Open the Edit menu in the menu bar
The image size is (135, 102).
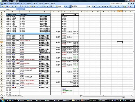coord(11,4)
